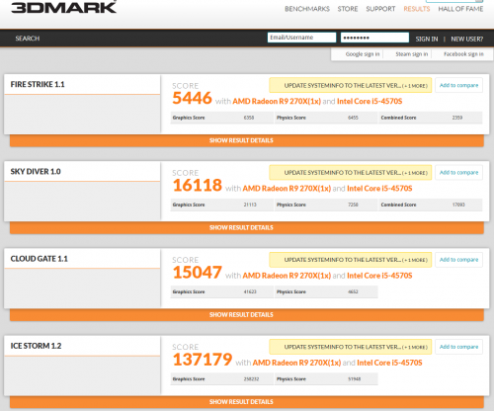Select Cloud Gate Physics Score label

[x=291, y=292]
